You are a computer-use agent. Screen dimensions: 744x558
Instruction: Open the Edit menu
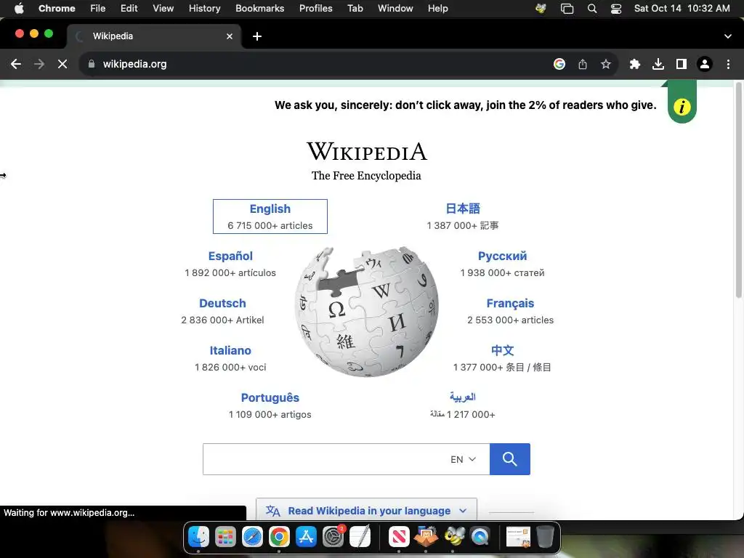[x=129, y=8]
